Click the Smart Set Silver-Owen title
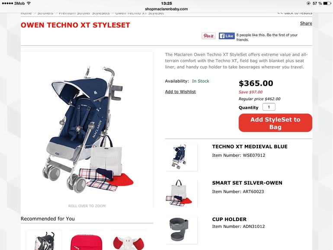Screen dimensions: 333x250 (247, 183)
